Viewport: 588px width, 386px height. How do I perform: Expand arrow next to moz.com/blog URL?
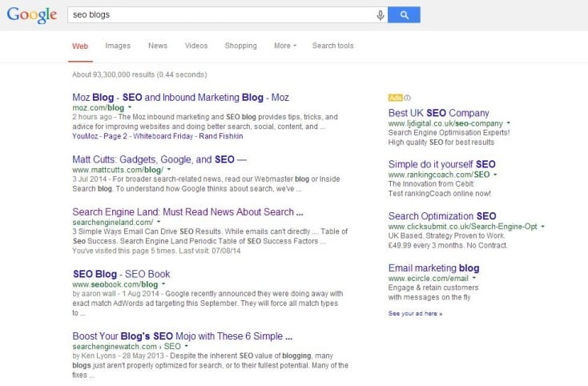click(x=130, y=107)
